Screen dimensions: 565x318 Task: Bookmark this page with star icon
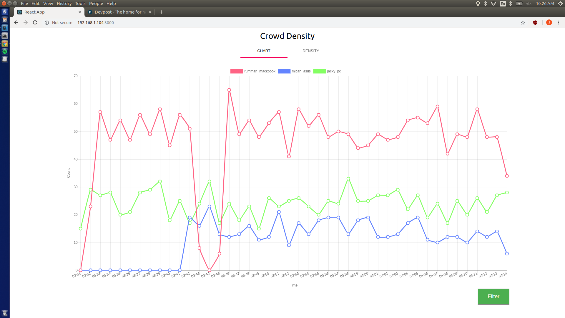point(523,23)
